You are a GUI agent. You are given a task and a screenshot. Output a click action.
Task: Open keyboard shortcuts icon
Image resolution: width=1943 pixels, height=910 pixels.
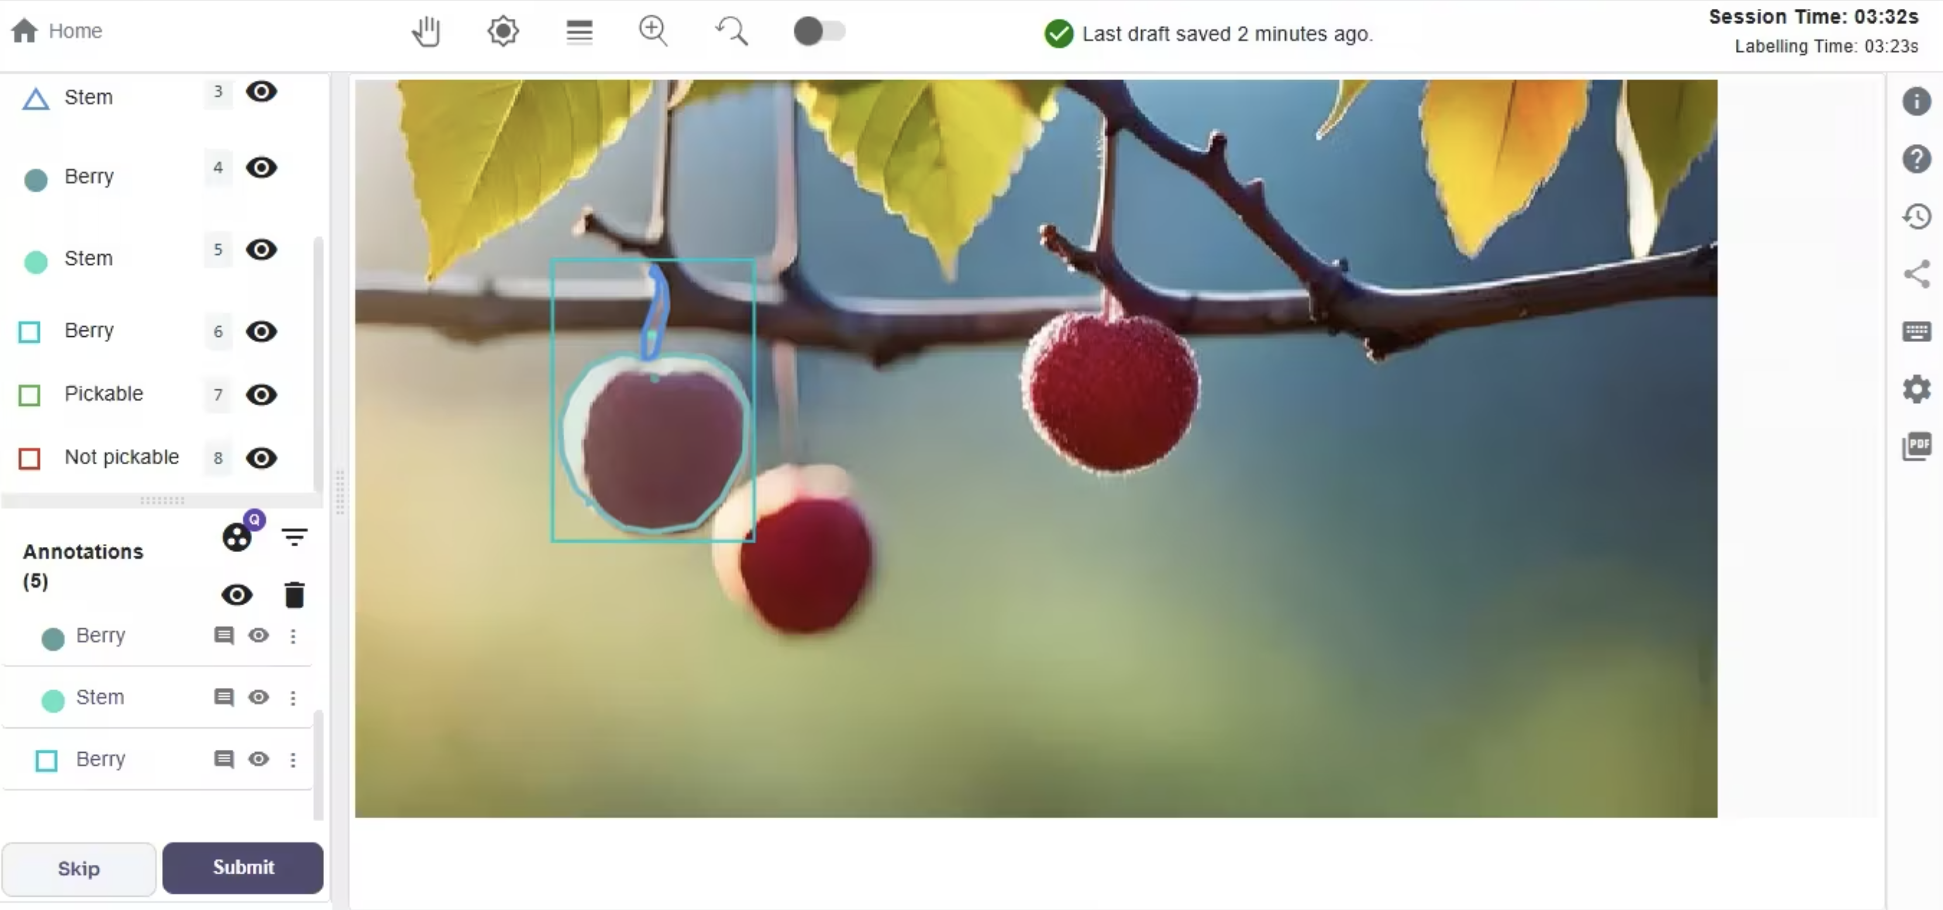(x=1916, y=332)
